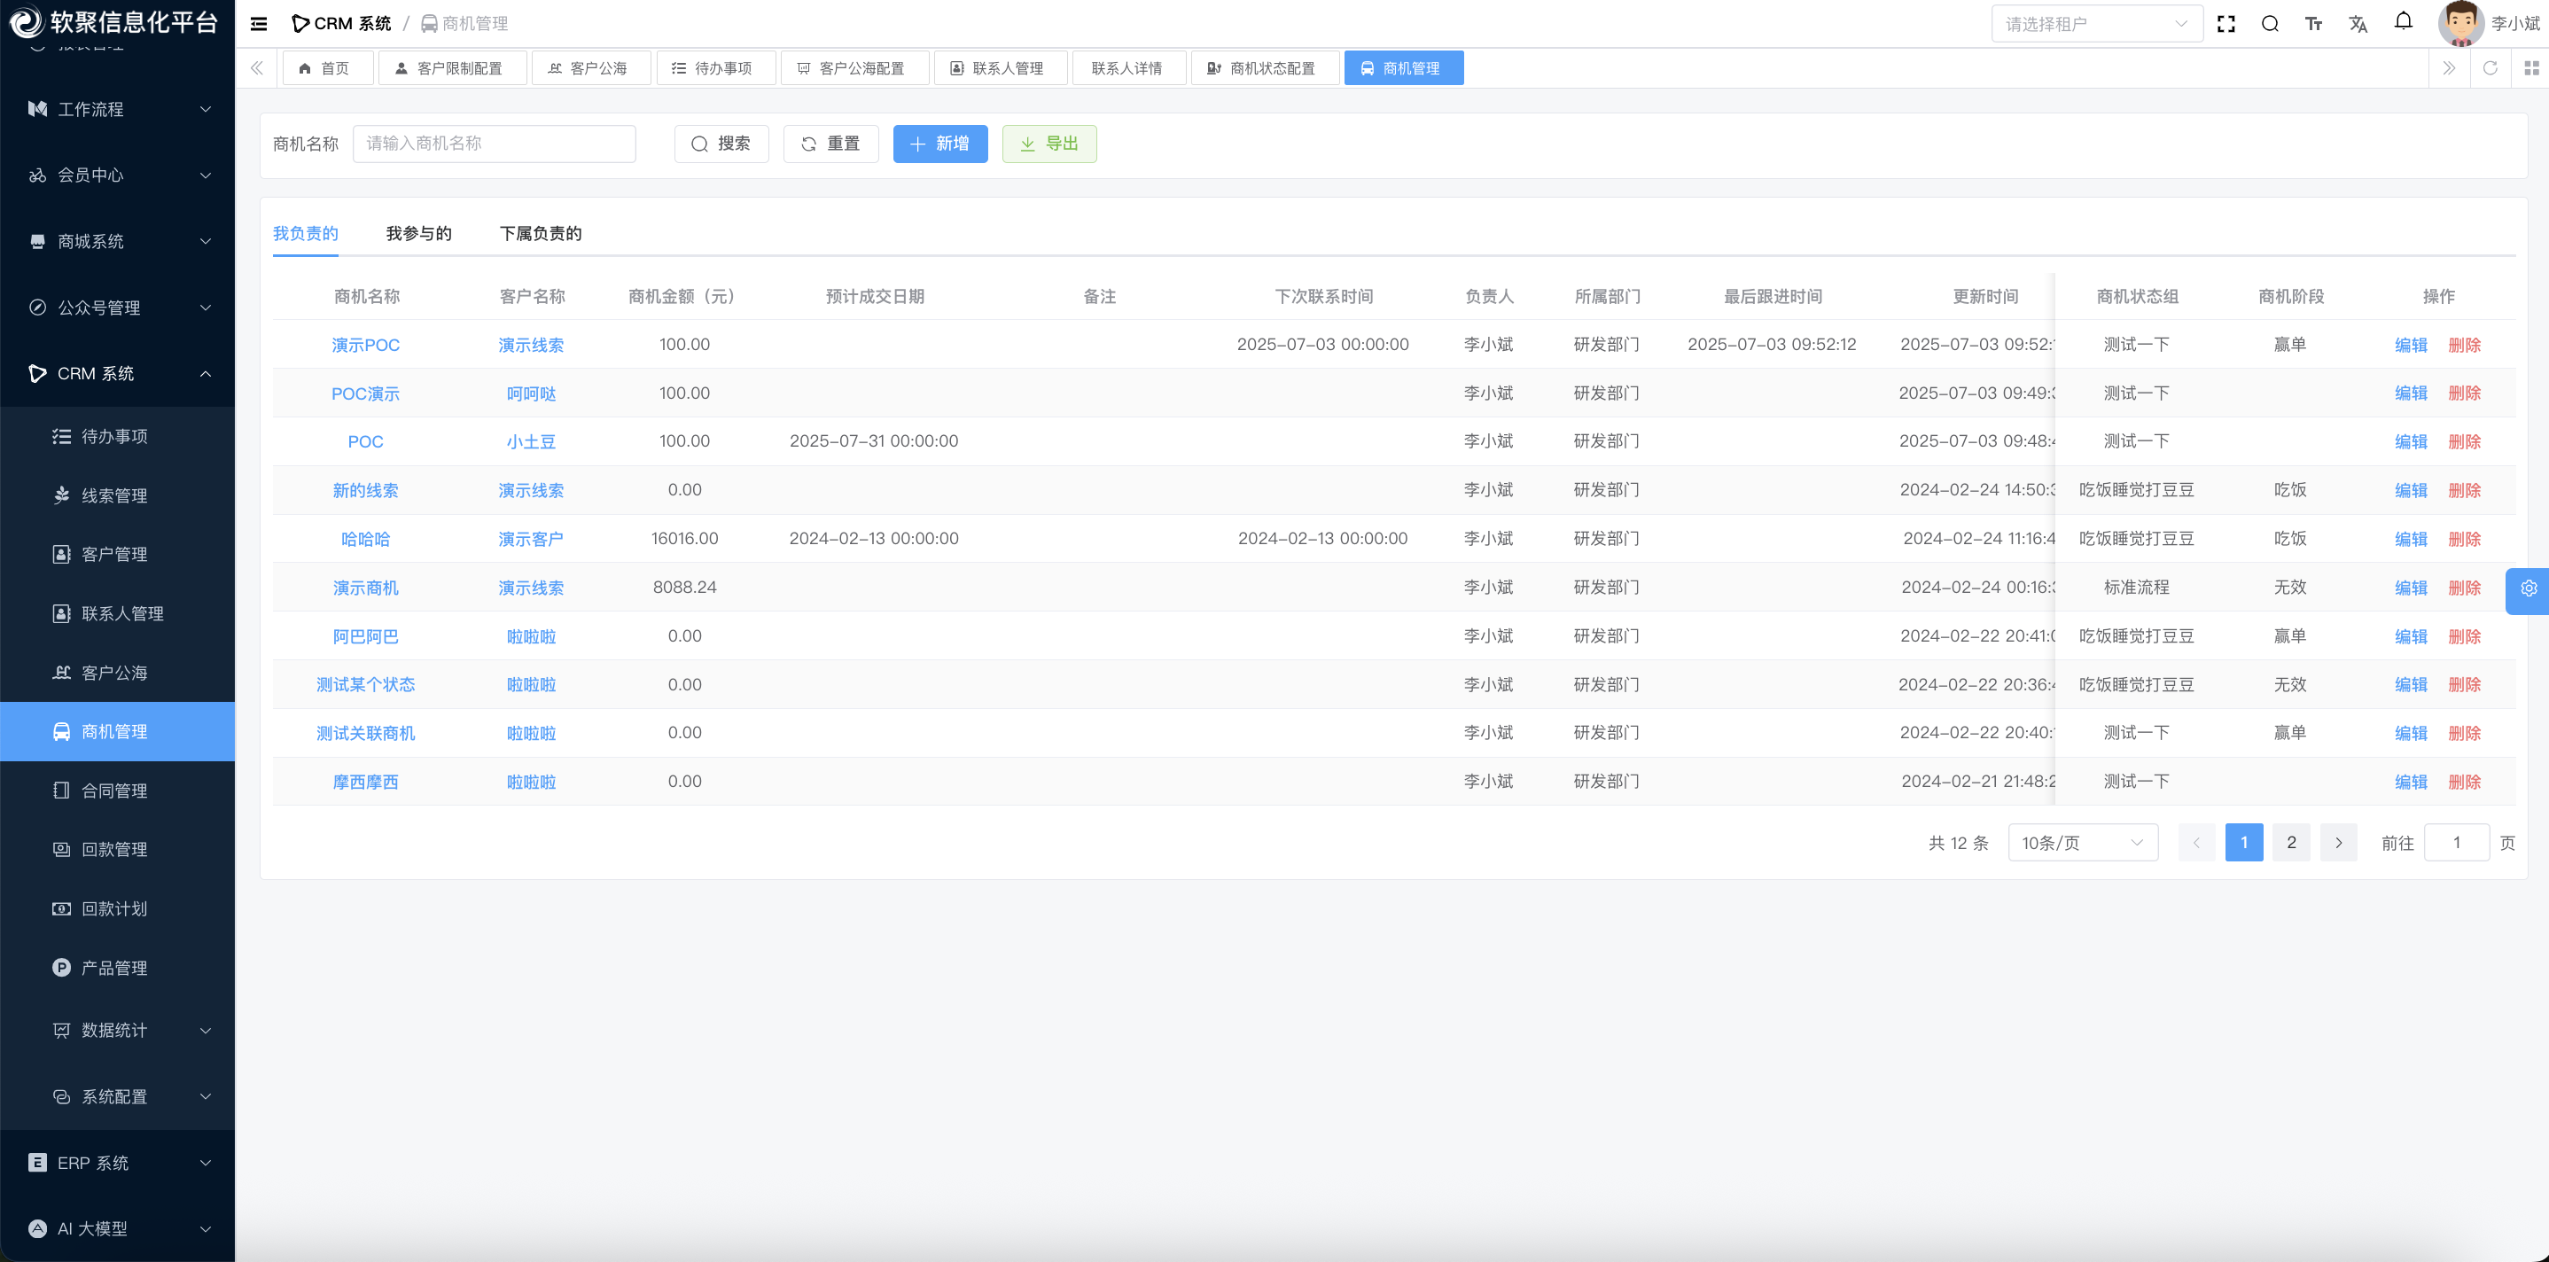The height and width of the screenshot is (1262, 2549).
Task: Open the header search icon
Action: point(2270,24)
